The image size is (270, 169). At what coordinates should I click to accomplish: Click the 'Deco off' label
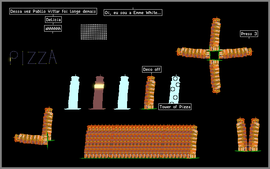pyautogui.click(x=152, y=70)
